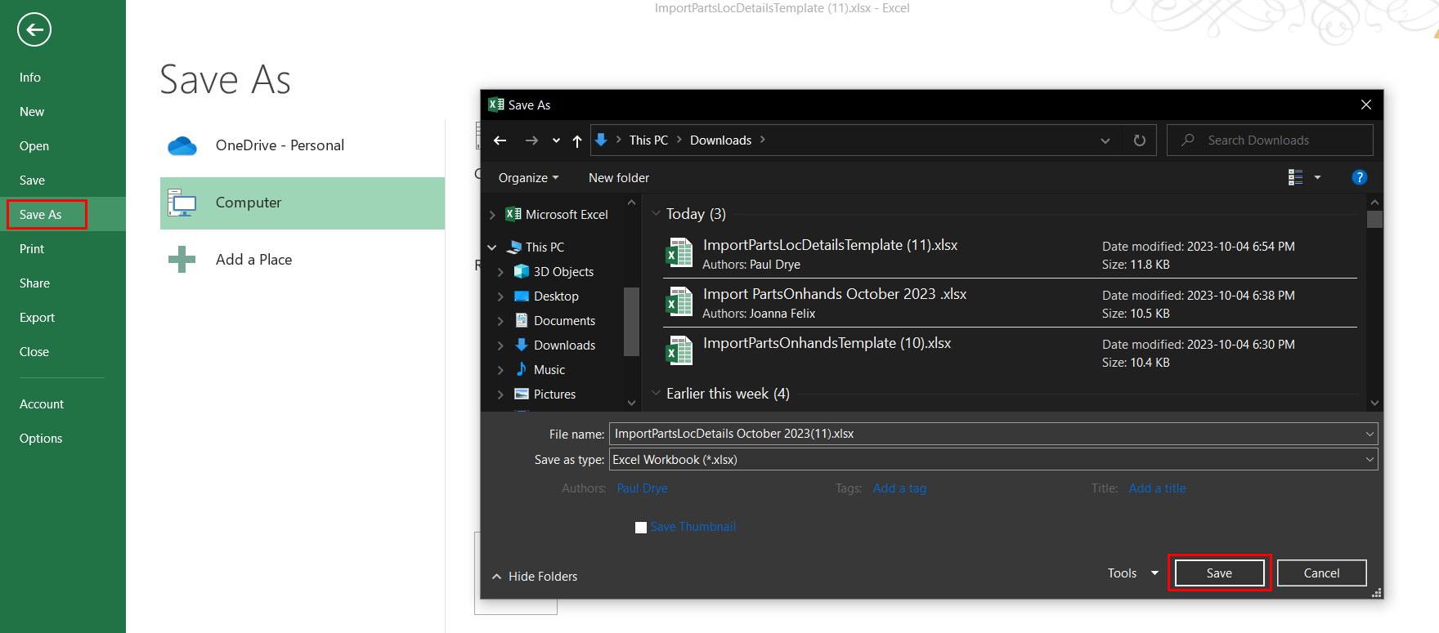Collapse the Today (3) file group
The image size is (1439, 633).
coord(656,213)
